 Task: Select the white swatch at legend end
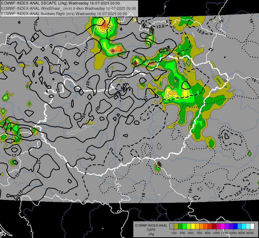point(252,226)
